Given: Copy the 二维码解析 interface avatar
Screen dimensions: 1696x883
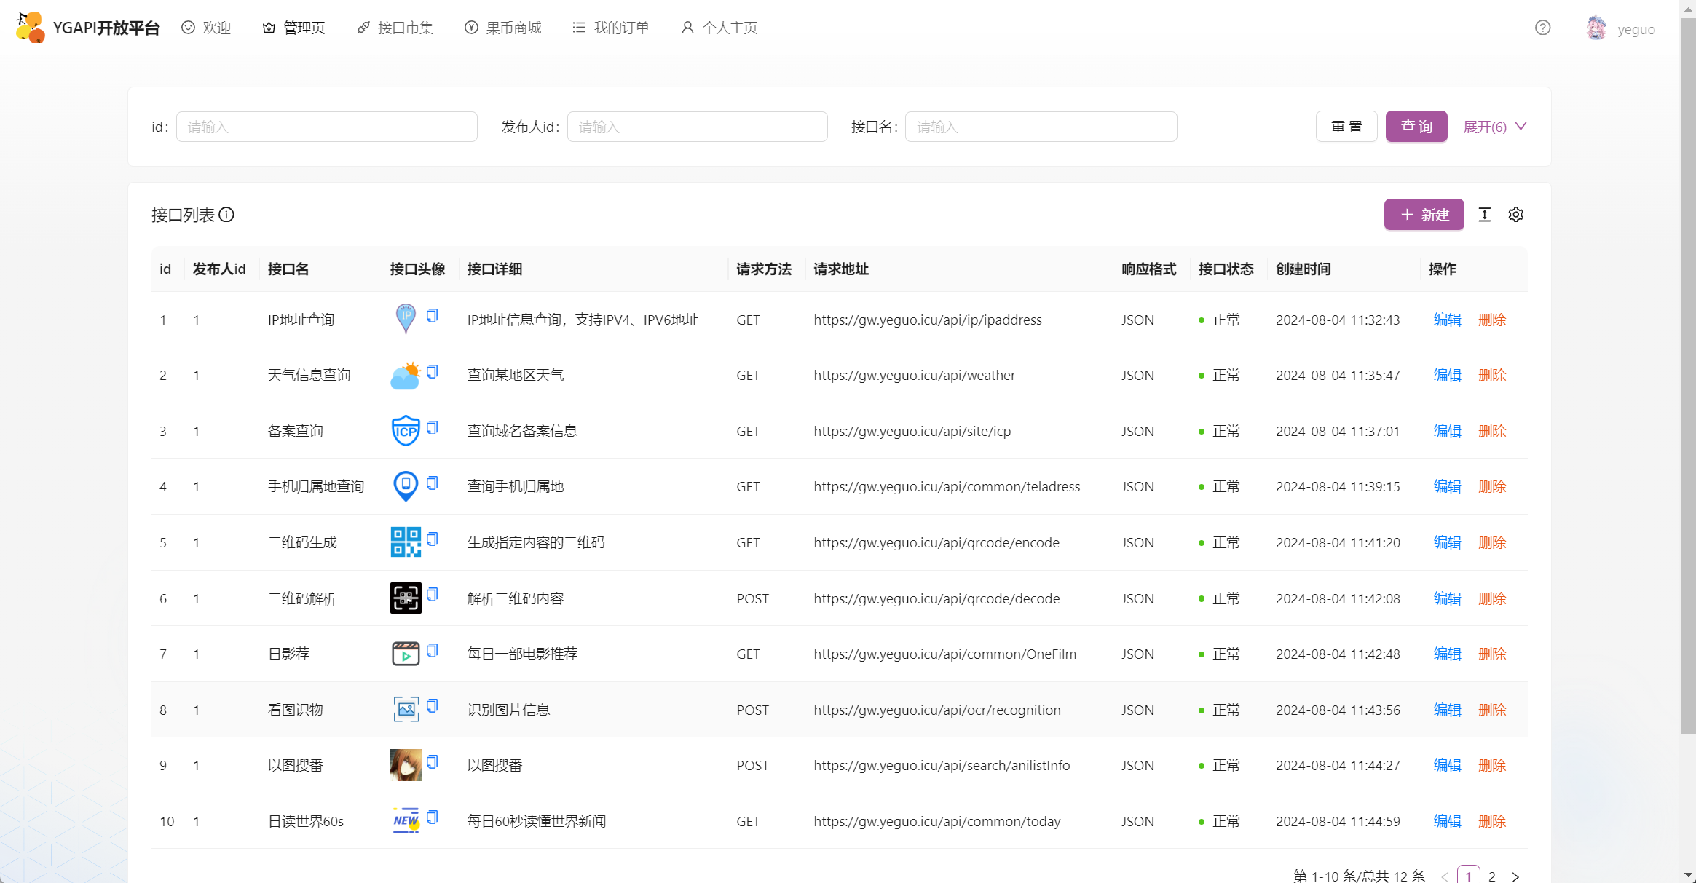Looking at the screenshot, I should (433, 594).
